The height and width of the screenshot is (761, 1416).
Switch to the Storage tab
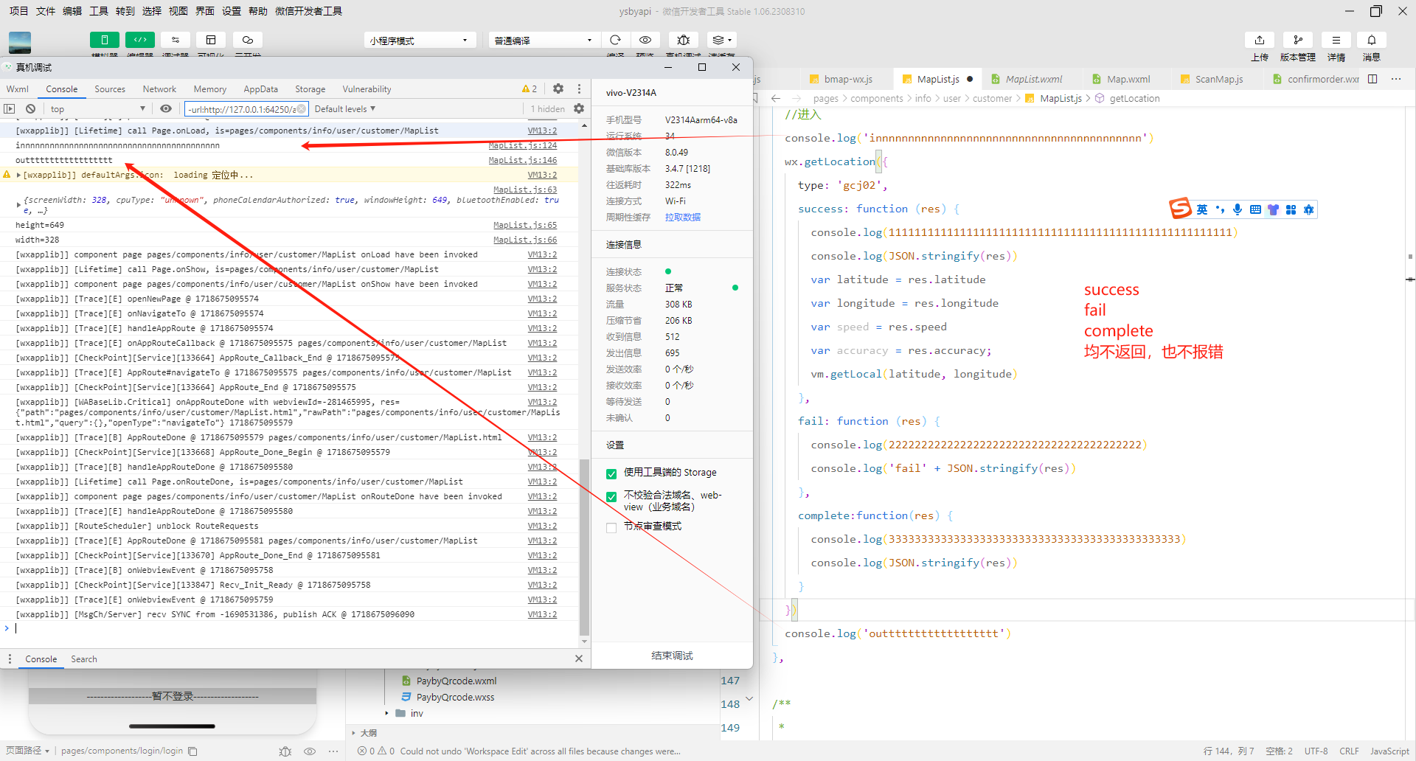(x=310, y=89)
